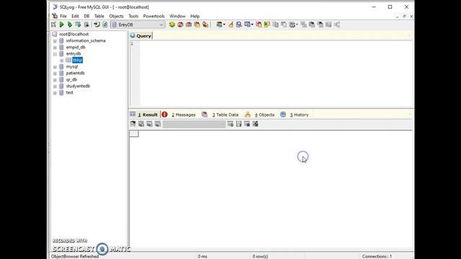The image size is (461, 259).
Task: Open the EntryDB database dropdown
Action: tap(161, 24)
